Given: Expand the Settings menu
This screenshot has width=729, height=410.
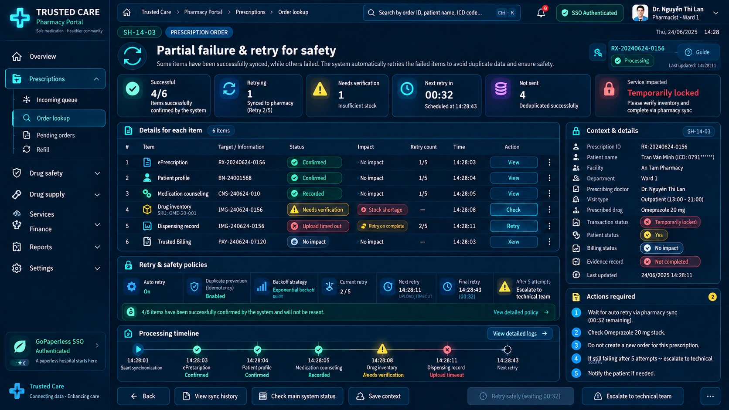Looking at the screenshot, I should tap(97, 268).
